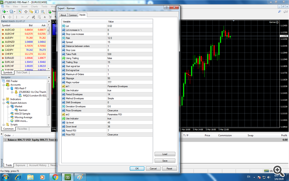Select the Crosshair tool
The image size is (289, 181).
[x=10, y=17]
